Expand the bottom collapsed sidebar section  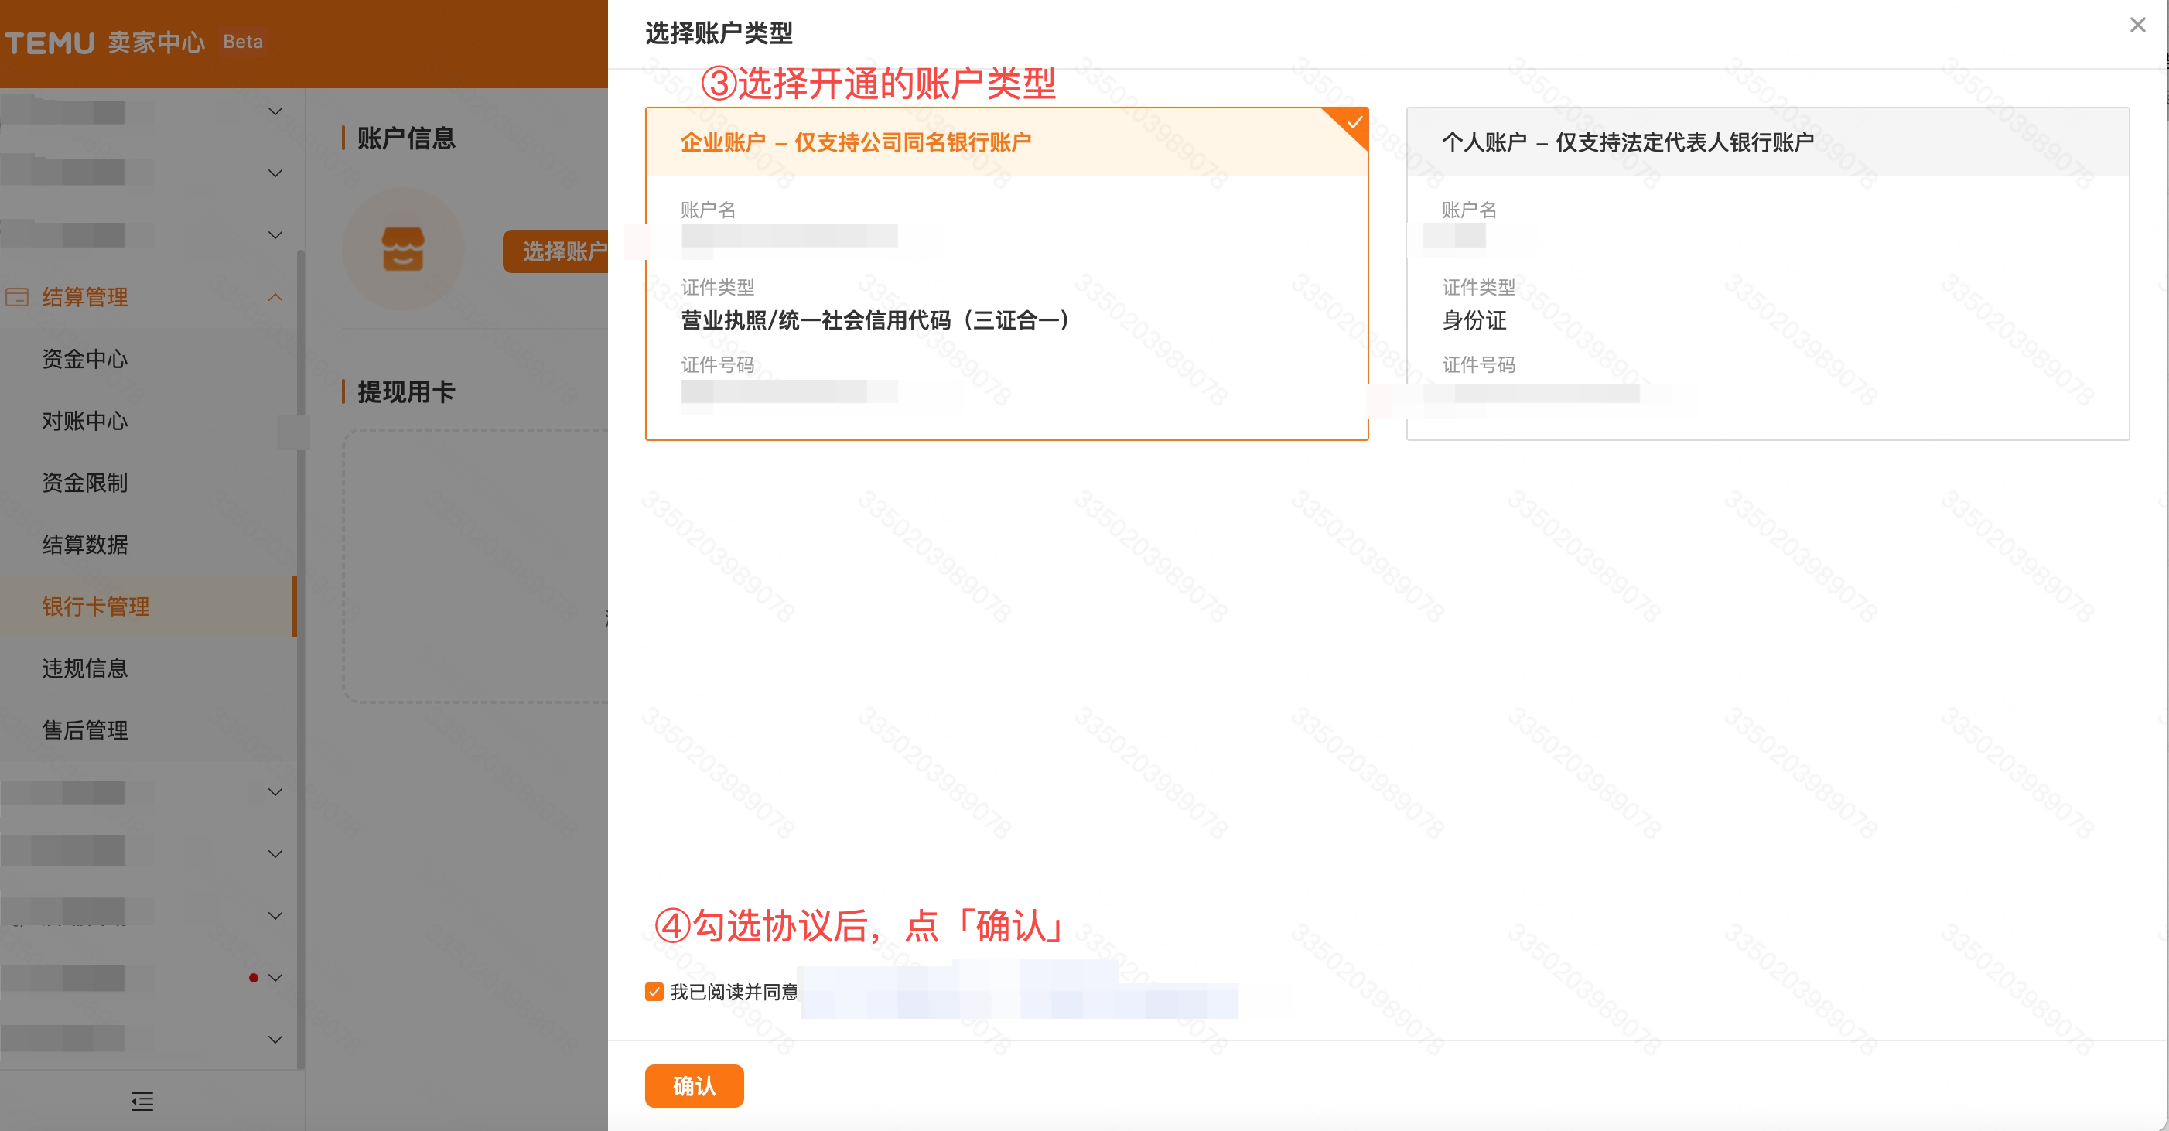coord(275,1038)
